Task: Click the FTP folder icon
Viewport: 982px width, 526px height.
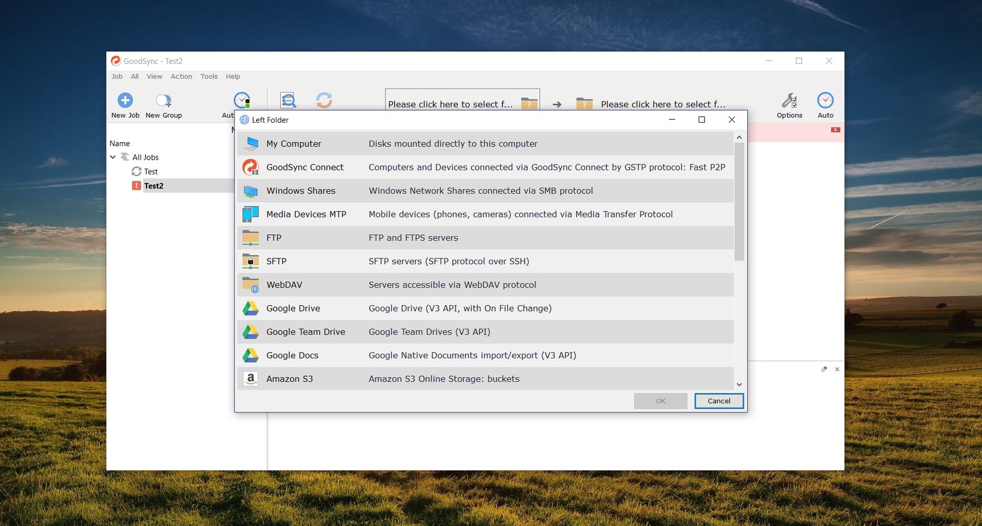Action: (251, 237)
